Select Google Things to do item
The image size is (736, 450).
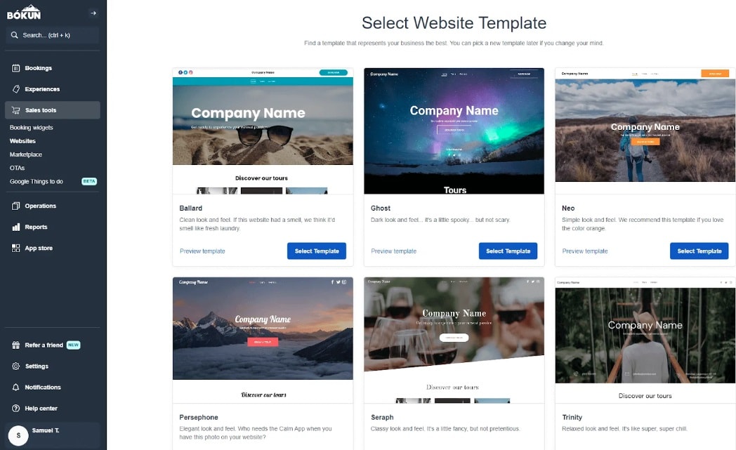click(36, 182)
